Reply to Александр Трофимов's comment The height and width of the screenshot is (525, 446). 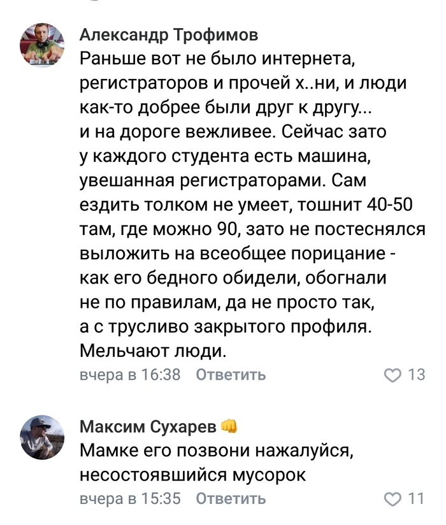[231, 375]
